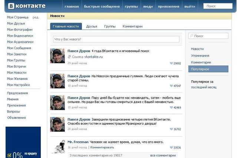Click 'Популярное за последний месяц'
Screen dimensions: 241x158
(204, 84)
